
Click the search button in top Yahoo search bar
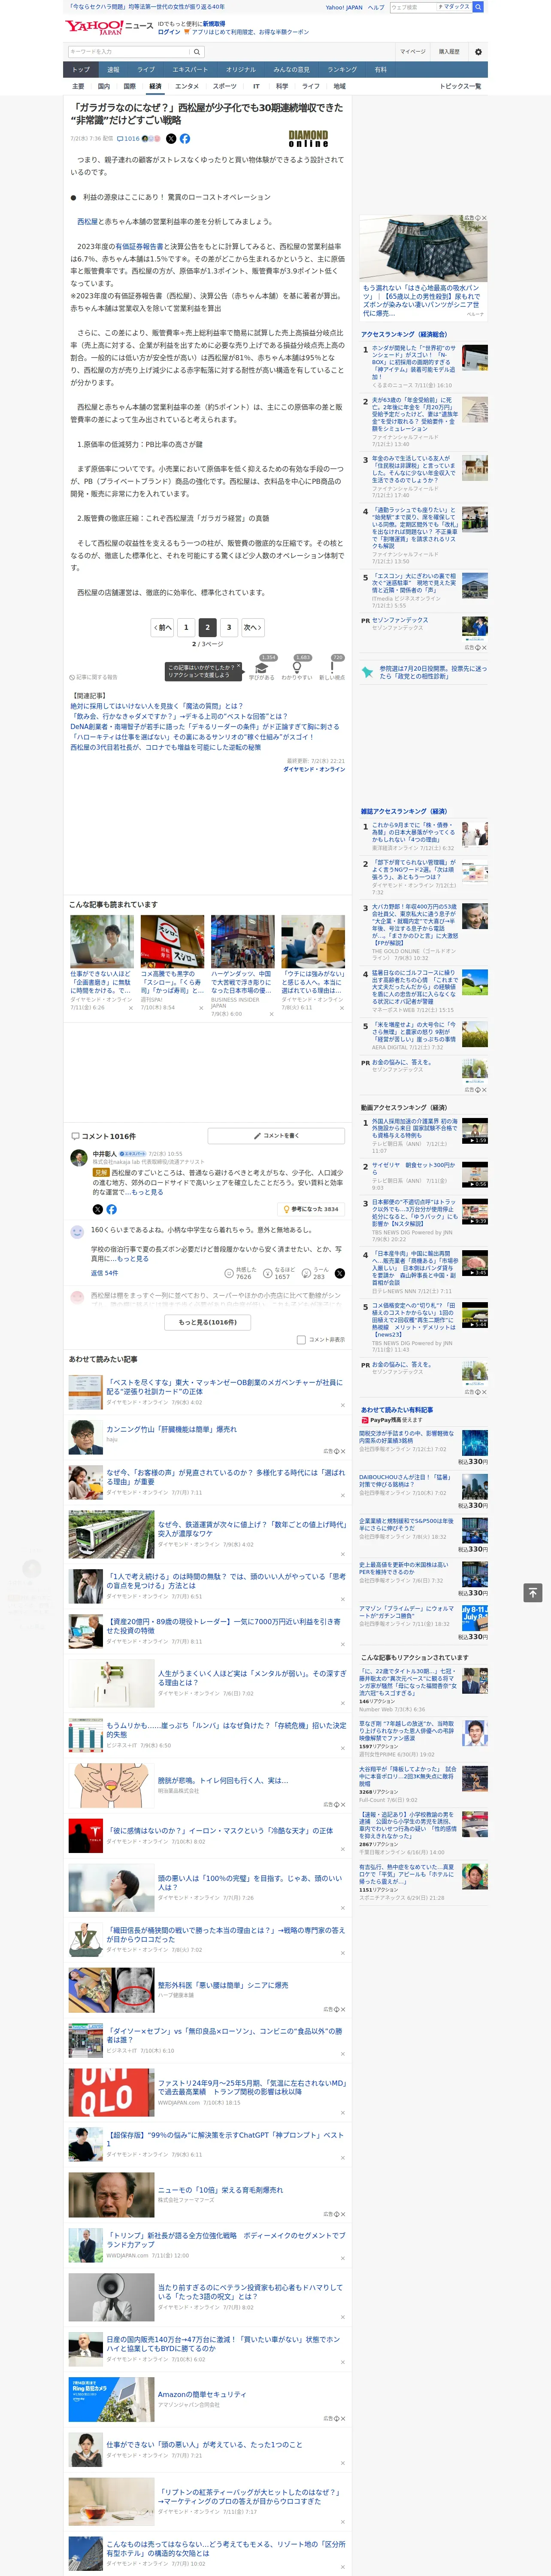pyautogui.click(x=478, y=7)
